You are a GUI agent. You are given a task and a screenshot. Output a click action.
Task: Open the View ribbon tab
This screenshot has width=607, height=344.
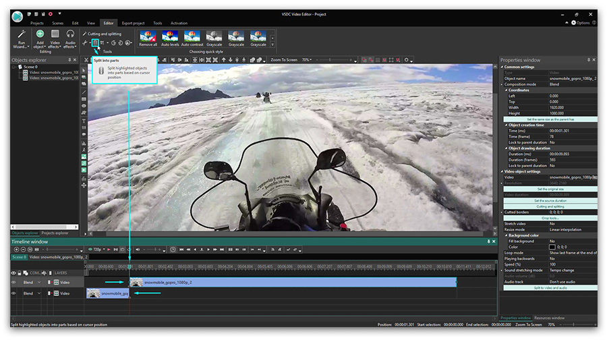pos(91,23)
